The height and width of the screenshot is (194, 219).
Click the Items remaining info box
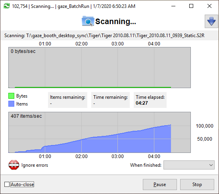[x=67, y=100]
